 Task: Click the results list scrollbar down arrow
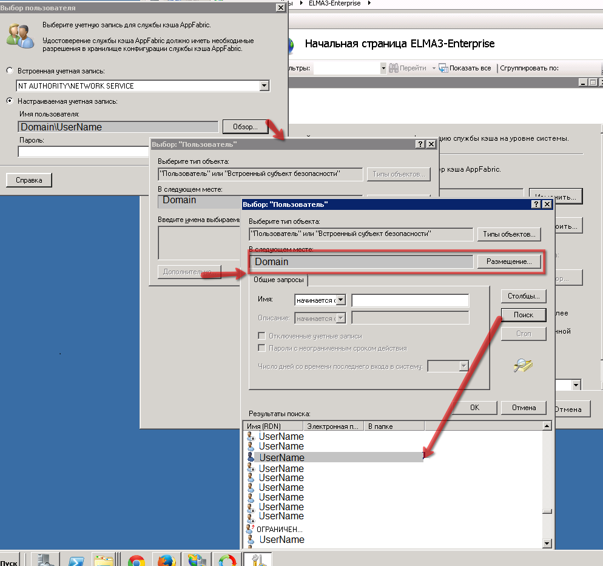547,544
